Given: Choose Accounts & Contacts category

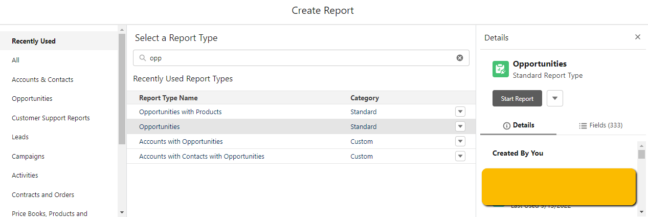Looking at the screenshot, I should pos(42,79).
